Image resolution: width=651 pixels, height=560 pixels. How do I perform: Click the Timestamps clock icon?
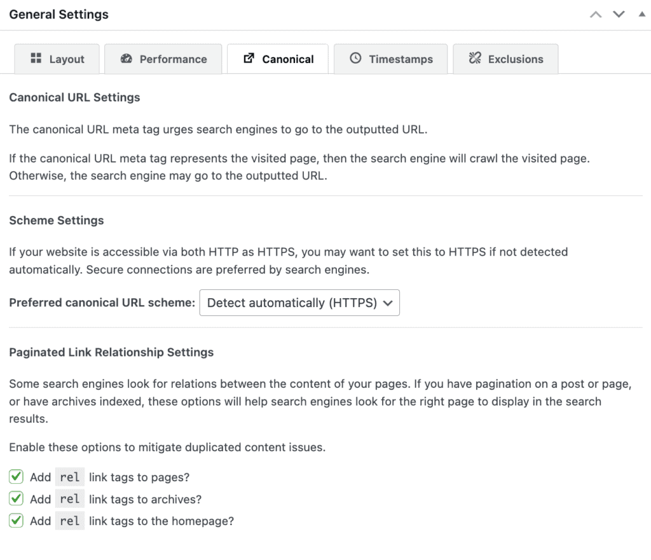click(x=355, y=58)
